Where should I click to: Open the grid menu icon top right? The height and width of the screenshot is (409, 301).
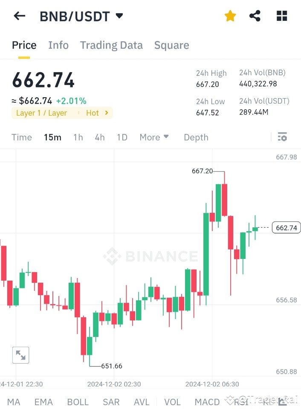281,15
